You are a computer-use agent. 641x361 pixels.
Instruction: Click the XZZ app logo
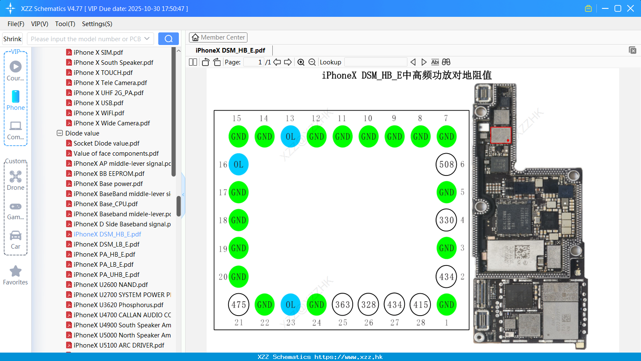point(11,8)
